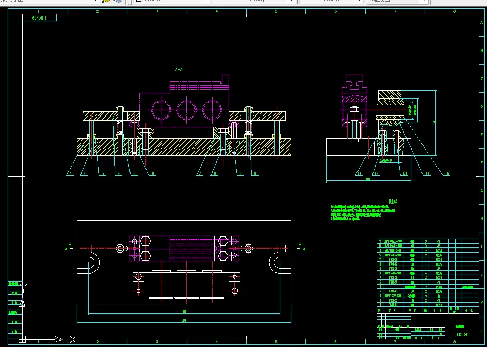Select the left section cut marker A
Viewport: 487px width, 347px height.
69,246
